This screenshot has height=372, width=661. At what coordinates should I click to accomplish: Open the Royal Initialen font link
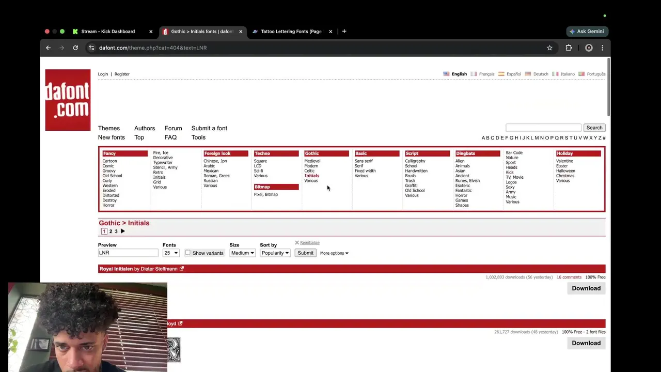[116, 269]
